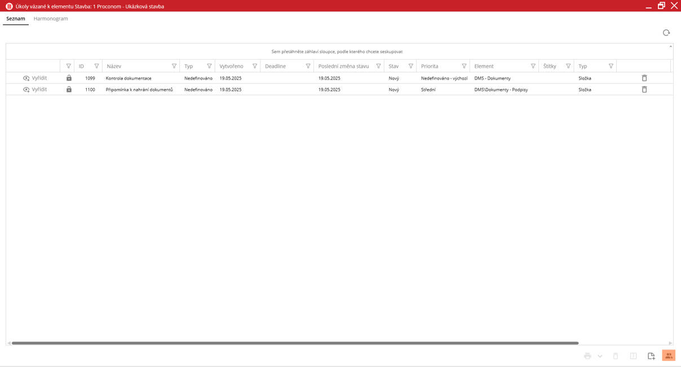Screen dimensions: 681x367
Task: Click Vyřídit for task 1099
Action: [35, 78]
